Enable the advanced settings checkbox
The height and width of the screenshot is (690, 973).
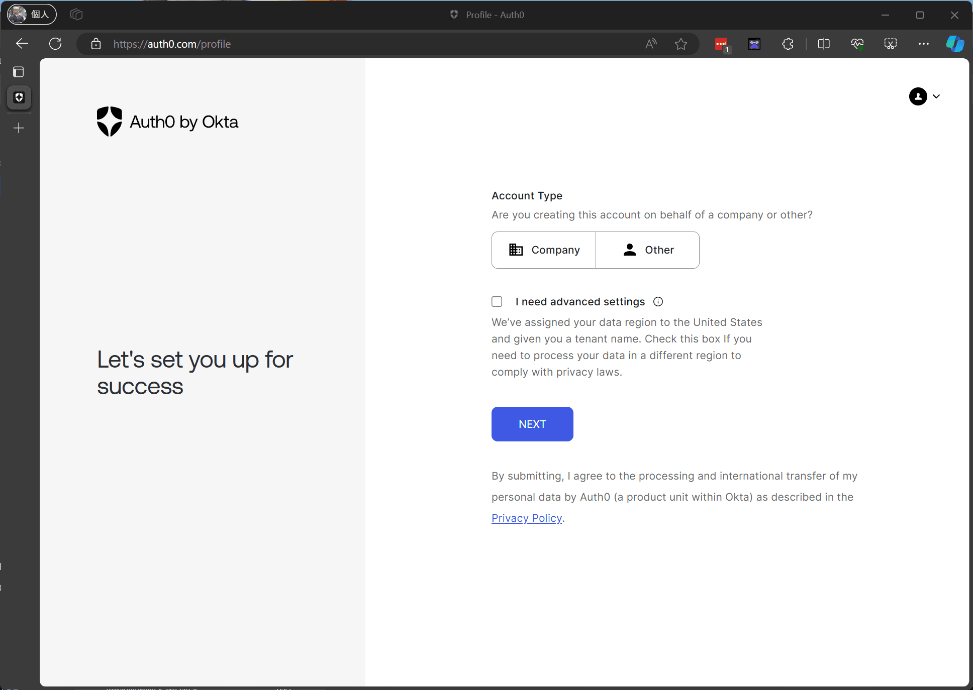click(x=497, y=302)
